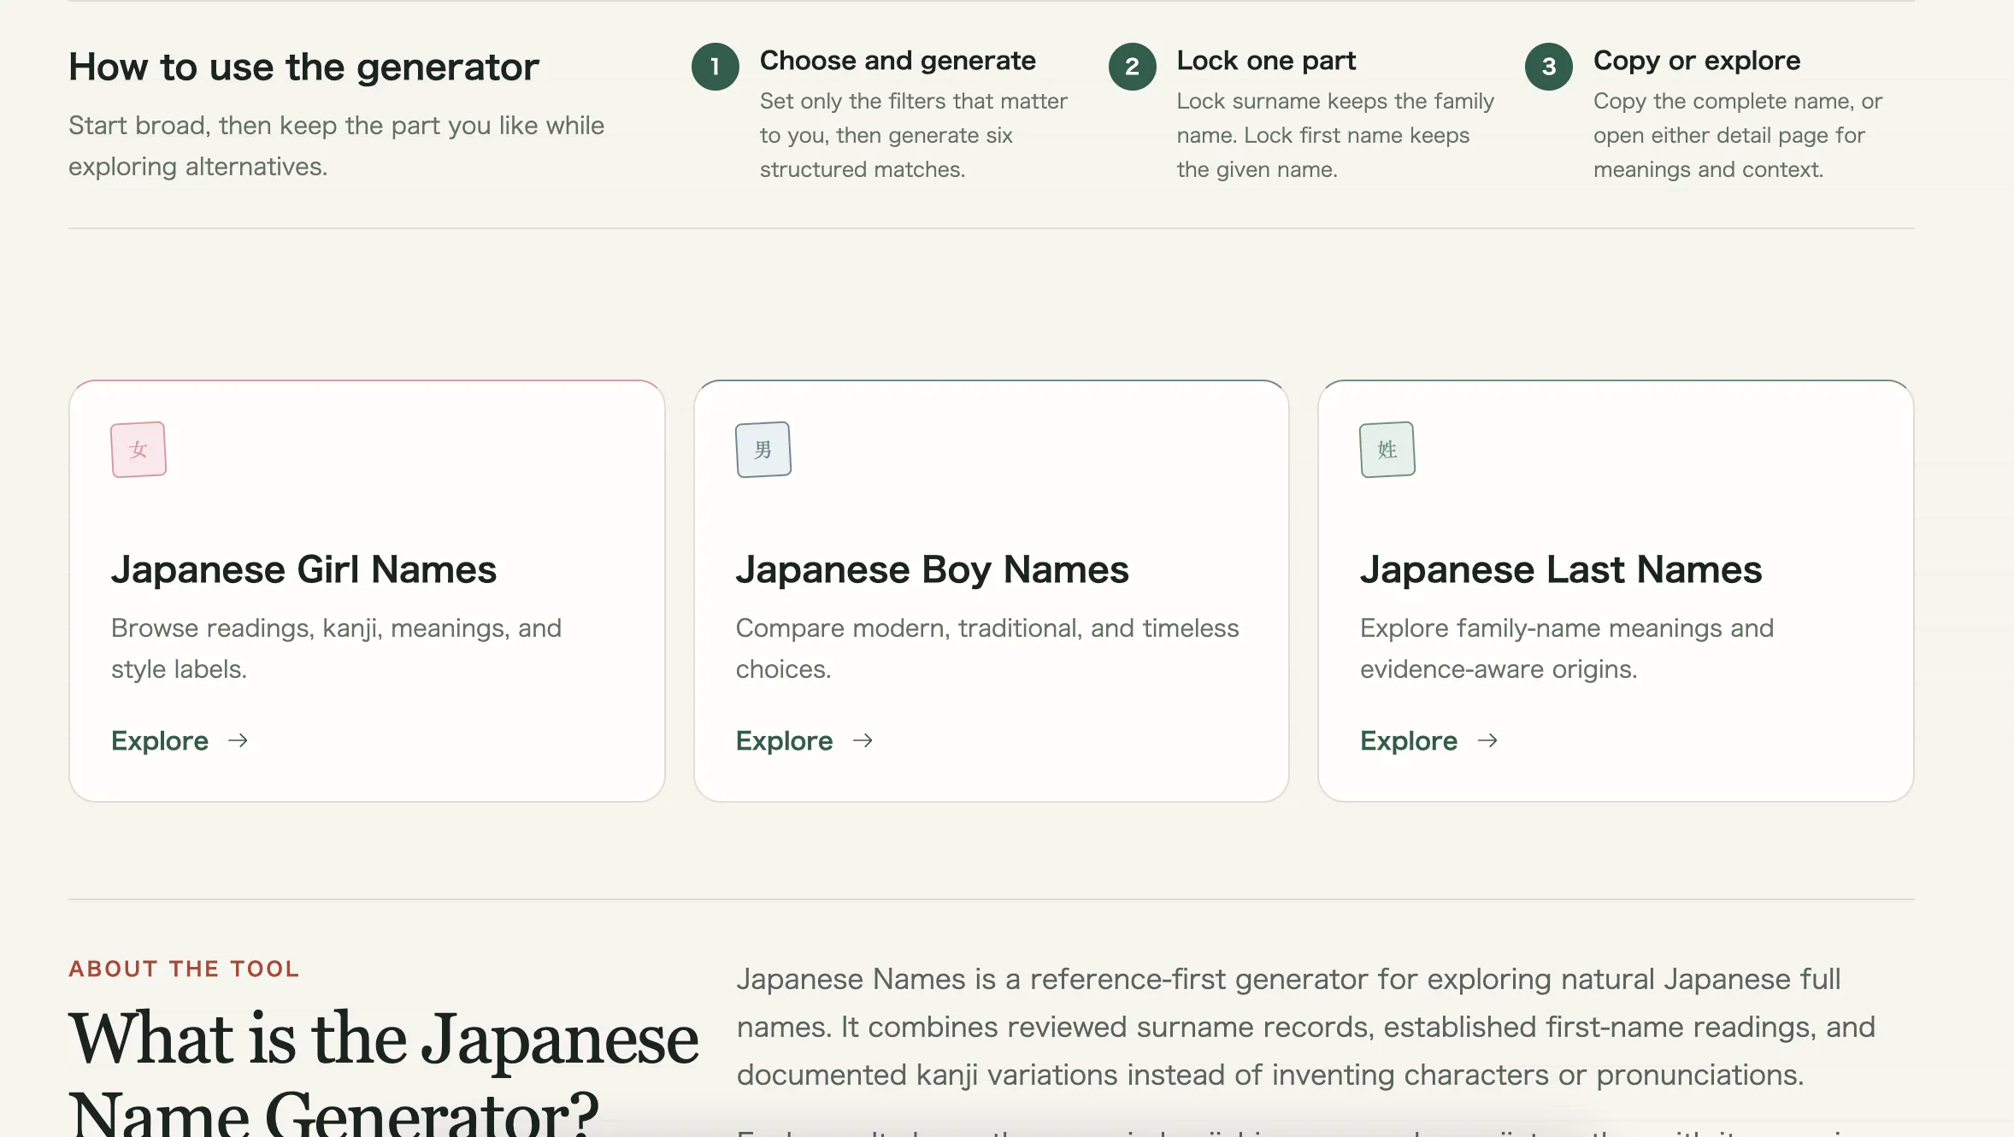Click the 'Choose and generate' step heading
Image resolution: width=2014 pixels, height=1137 pixels.
coord(898,61)
